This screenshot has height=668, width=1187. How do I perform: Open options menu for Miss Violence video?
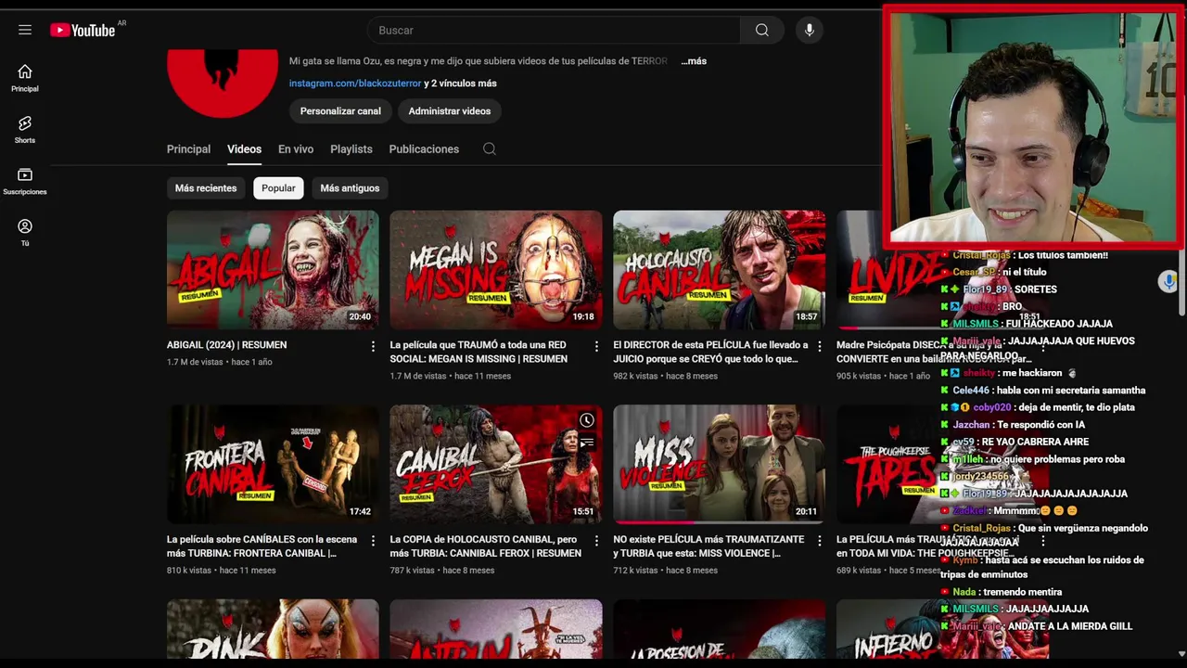[x=819, y=540]
